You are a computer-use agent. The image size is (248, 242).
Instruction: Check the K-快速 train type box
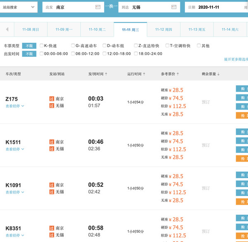point(41,46)
